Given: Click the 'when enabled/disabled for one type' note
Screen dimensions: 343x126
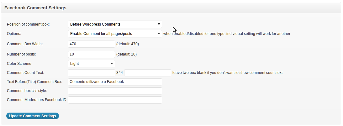Looking at the screenshot, I should [x=227, y=34].
